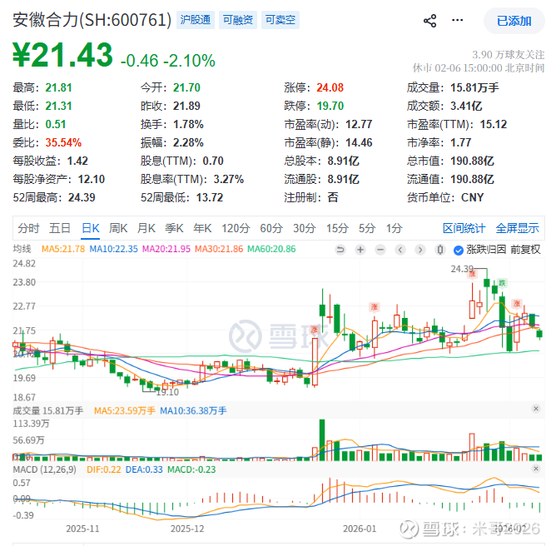The image size is (556, 546).
Task: Click the chart reset/undo arrow icon
Action: click(x=340, y=250)
